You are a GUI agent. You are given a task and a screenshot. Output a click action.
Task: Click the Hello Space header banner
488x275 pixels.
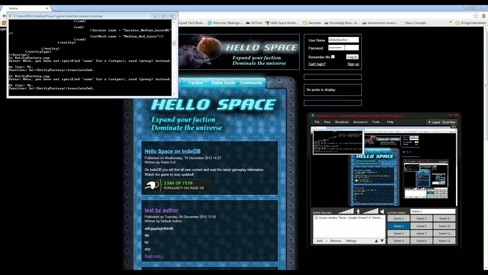(239, 52)
